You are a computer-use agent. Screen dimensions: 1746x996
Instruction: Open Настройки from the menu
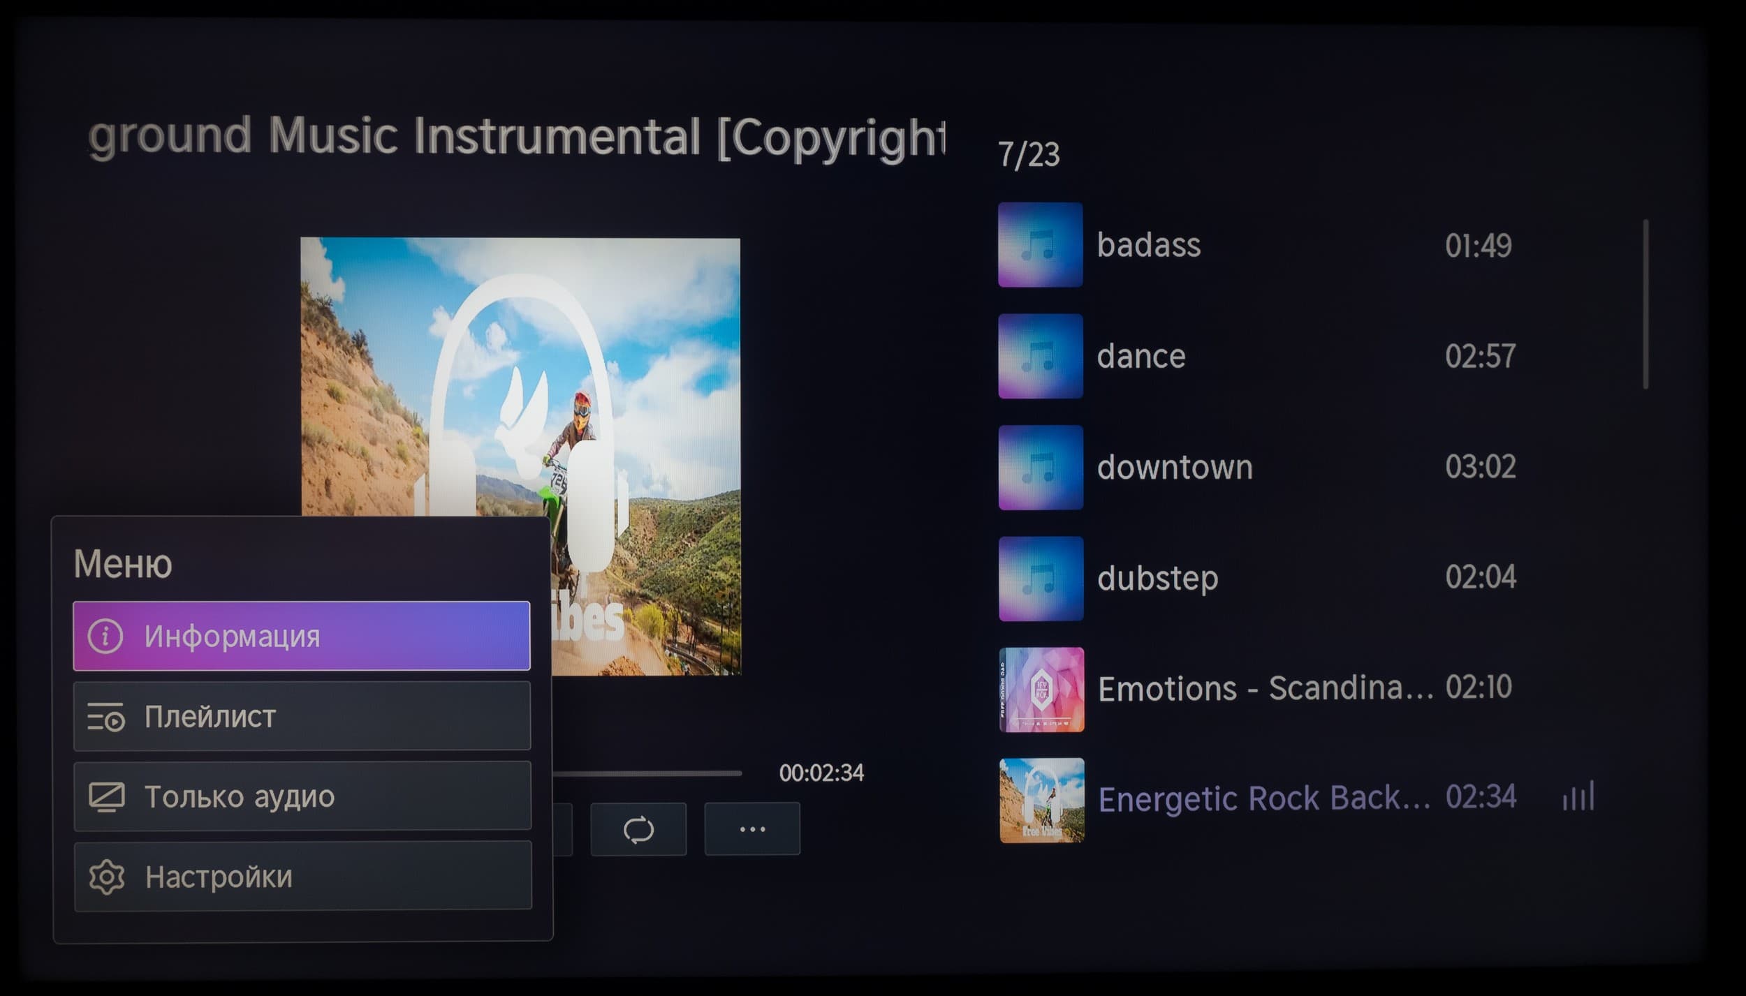[x=301, y=876]
